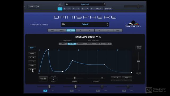Switch to the FX page tab
Screen dimensions: 170x96
tap(109, 30)
